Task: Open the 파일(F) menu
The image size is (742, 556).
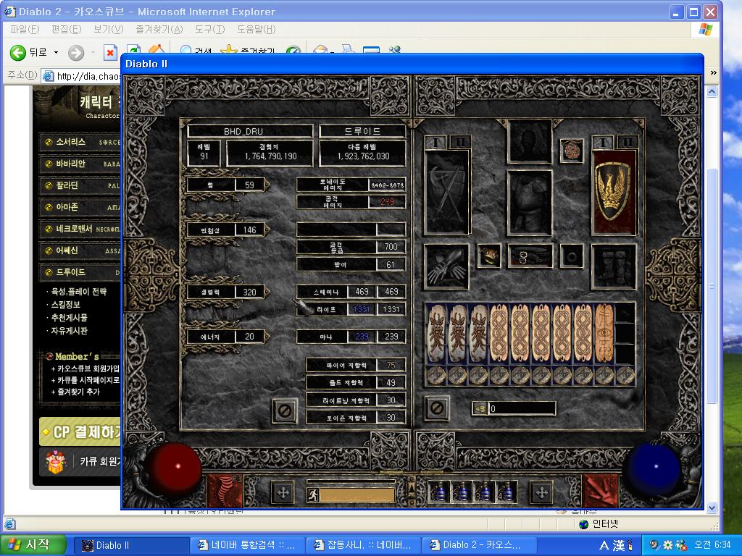Action: tap(25, 30)
